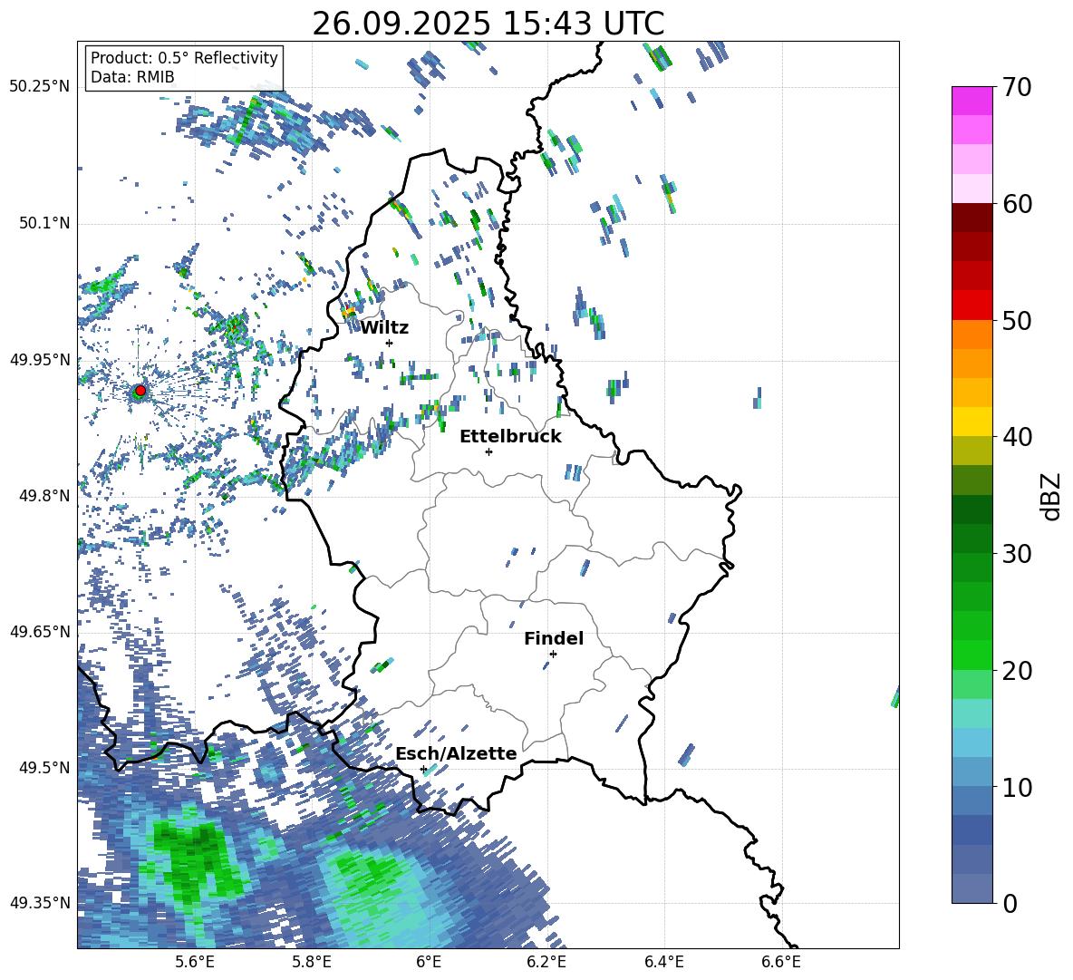Click the 'Product: 0.5° Reflectivity' text
This screenshot has width=1073, height=980.
184,58
